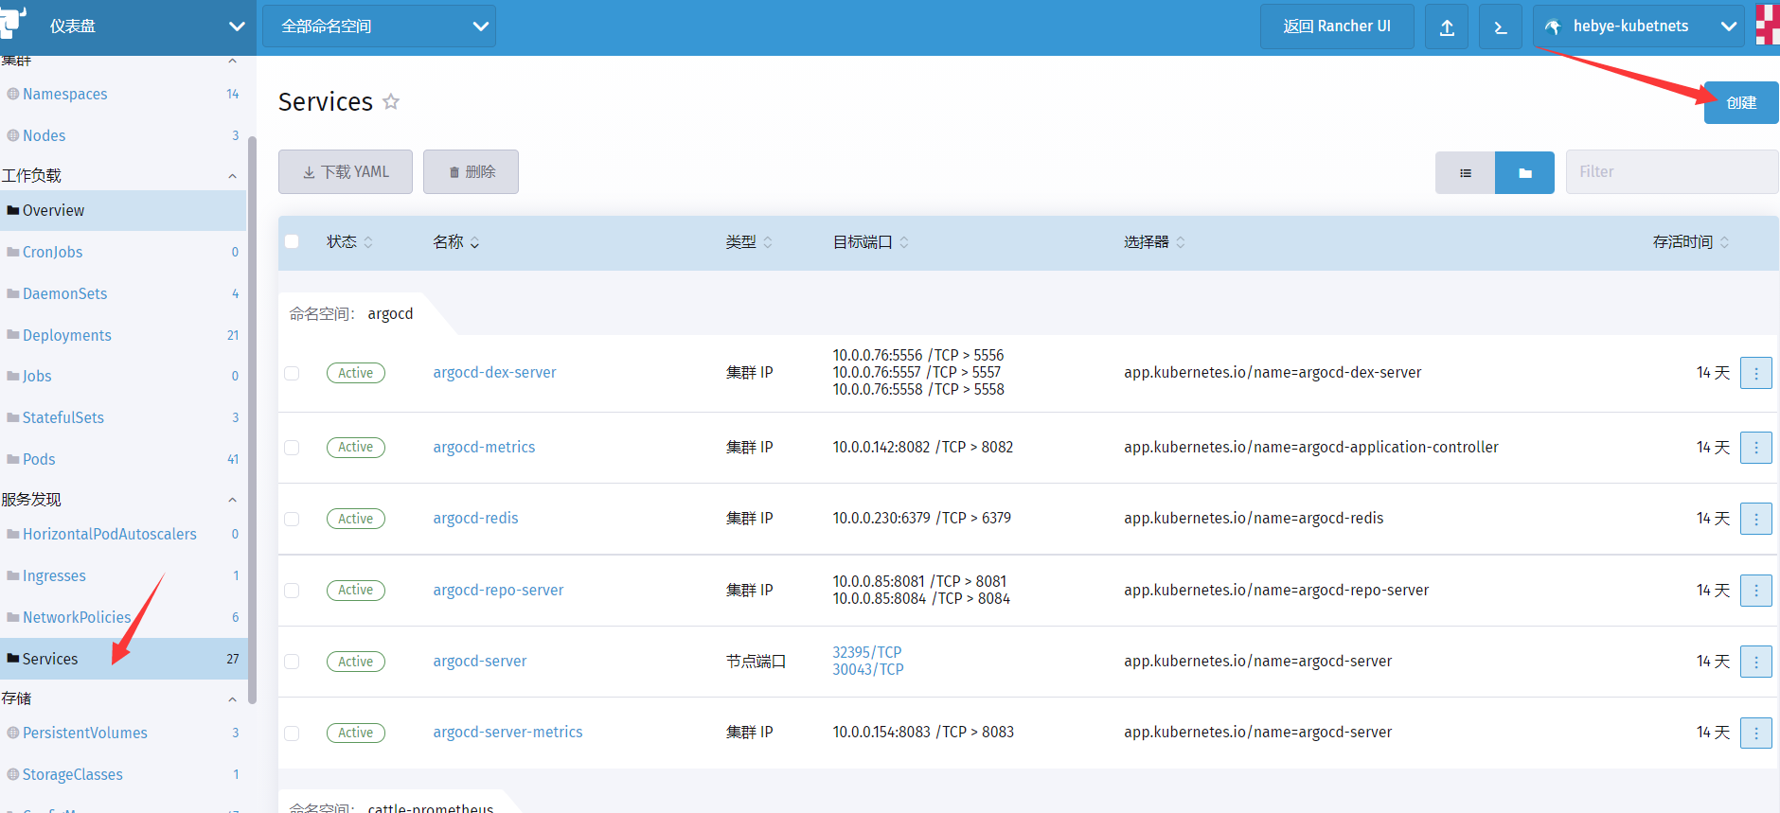1780x813 pixels.
Task: Sort by 目标端口 column arrows
Action: click(x=904, y=242)
